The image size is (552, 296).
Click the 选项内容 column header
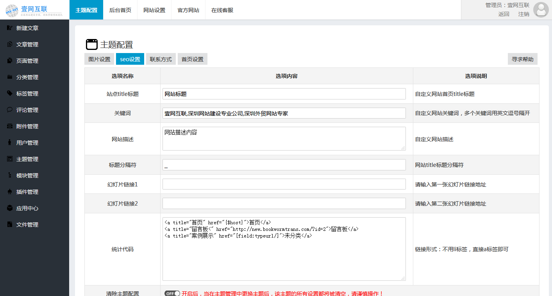tap(287, 76)
